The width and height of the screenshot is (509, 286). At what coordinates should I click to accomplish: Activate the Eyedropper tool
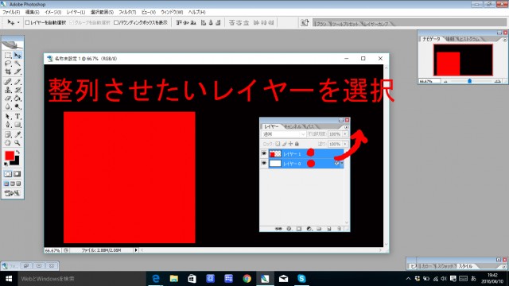(17, 134)
